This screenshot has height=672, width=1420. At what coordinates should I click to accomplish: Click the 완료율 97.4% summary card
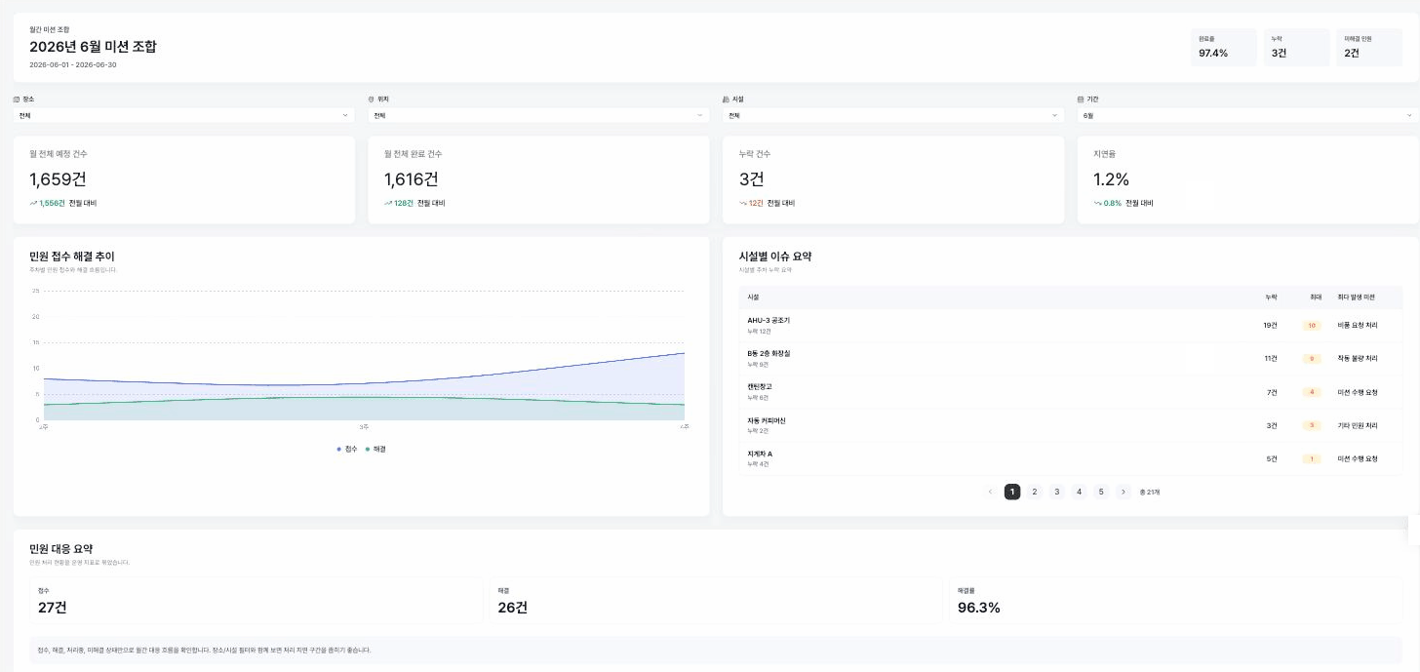point(1224,47)
